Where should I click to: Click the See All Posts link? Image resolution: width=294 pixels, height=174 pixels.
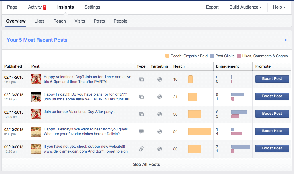(147, 165)
